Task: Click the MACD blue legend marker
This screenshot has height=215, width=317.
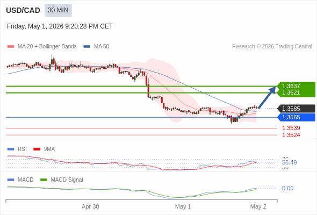Action: pos(11,180)
